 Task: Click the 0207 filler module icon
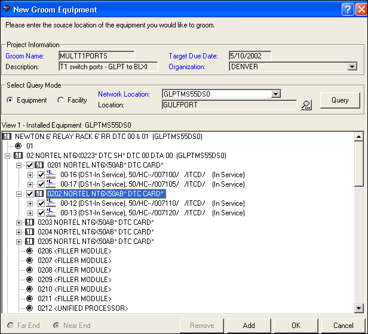(30, 261)
